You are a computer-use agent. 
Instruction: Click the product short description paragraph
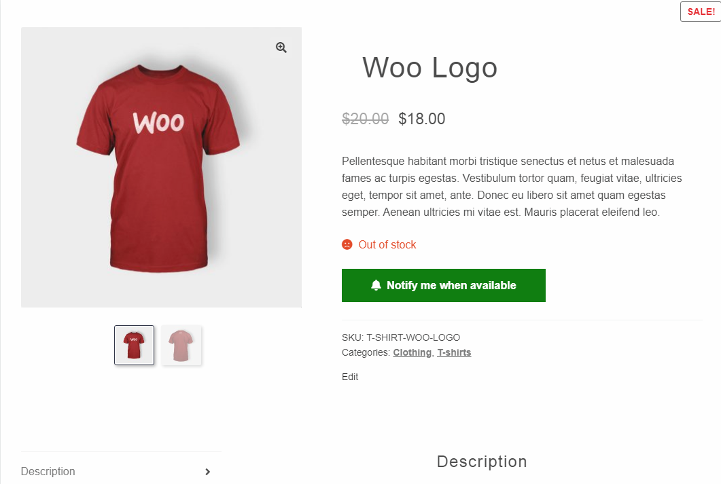tap(512, 187)
